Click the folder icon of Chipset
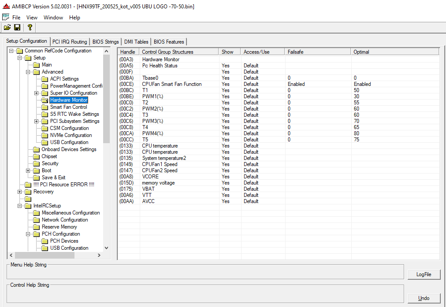This screenshot has height=307, width=446. click(x=36, y=157)
